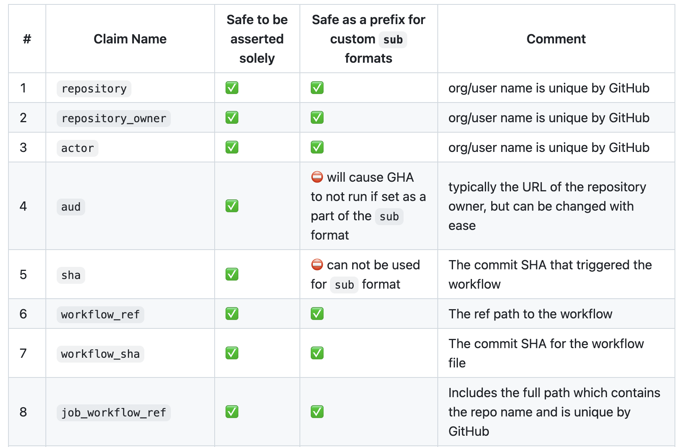Click 'can not be used' text in sha row
The width and height of the screenshot is (689, 447).
[373, 265]
